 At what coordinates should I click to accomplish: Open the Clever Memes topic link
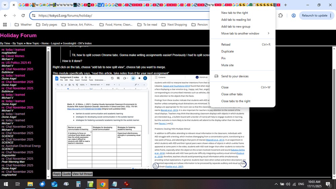[15, 56]
